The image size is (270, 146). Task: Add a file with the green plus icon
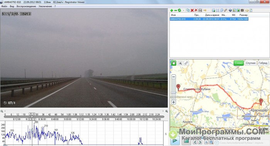(172, 10)
